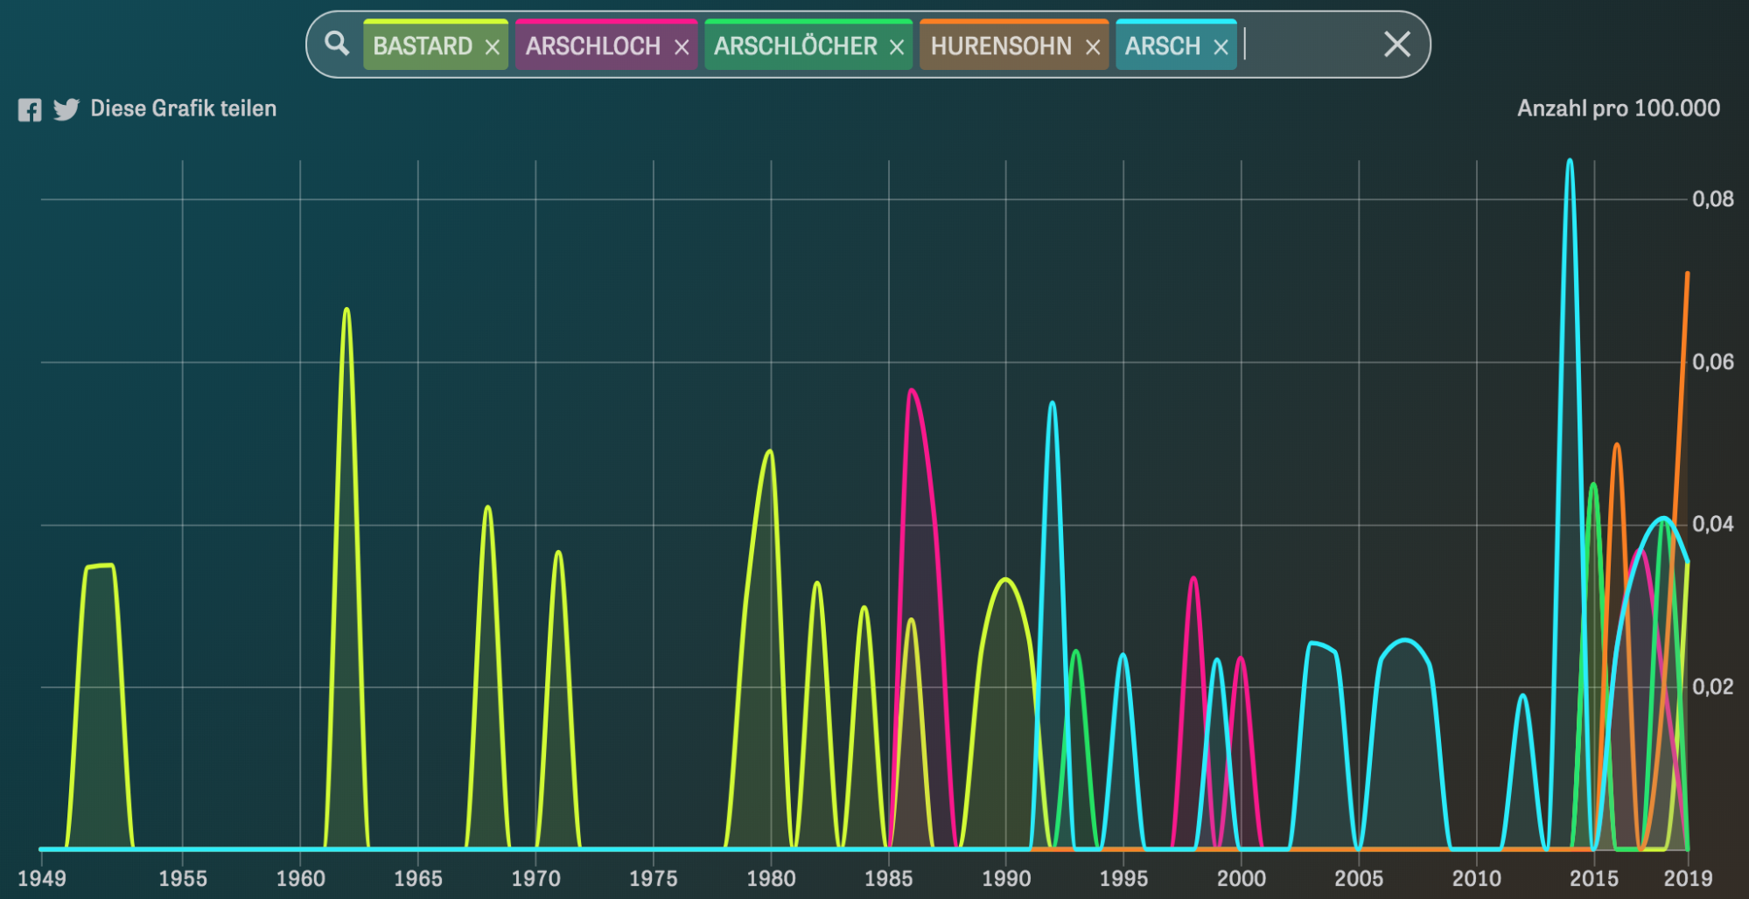Remove the ARSCH tag via x
The image size is (1749, 899).
tap(1221, 47)
